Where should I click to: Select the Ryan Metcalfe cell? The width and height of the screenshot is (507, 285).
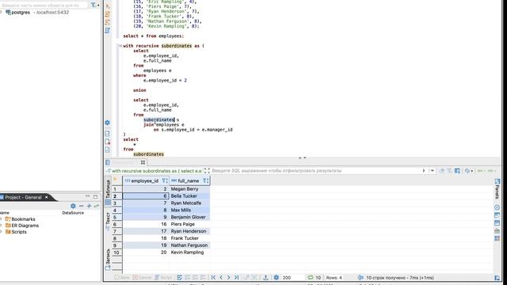(190, 203)
